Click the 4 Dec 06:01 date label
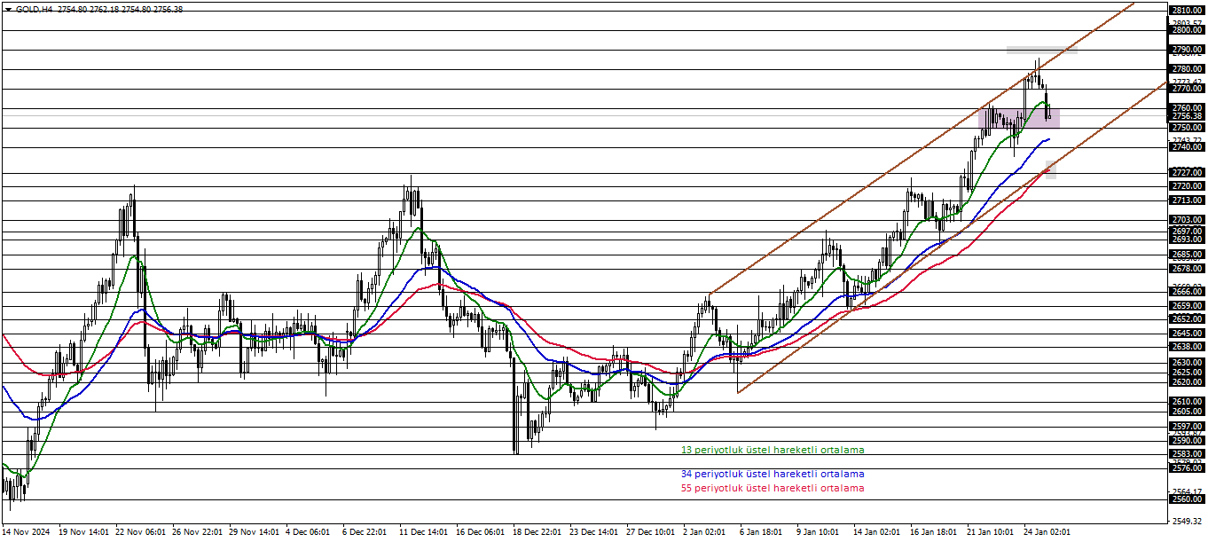 tap(310, 532)
